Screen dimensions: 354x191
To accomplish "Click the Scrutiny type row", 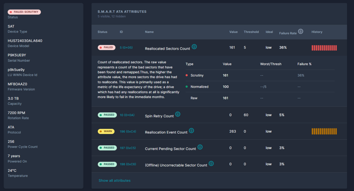I will pyautogui.click(x=260, y=75).
